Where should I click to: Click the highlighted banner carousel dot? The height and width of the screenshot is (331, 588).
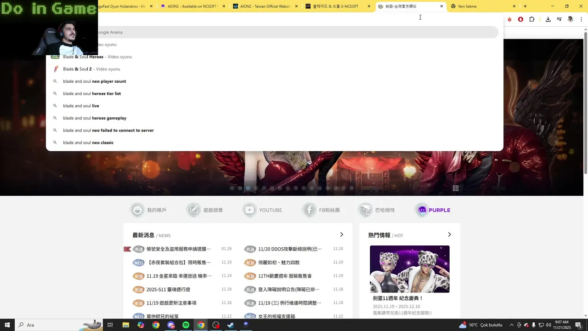coord(248,188)
